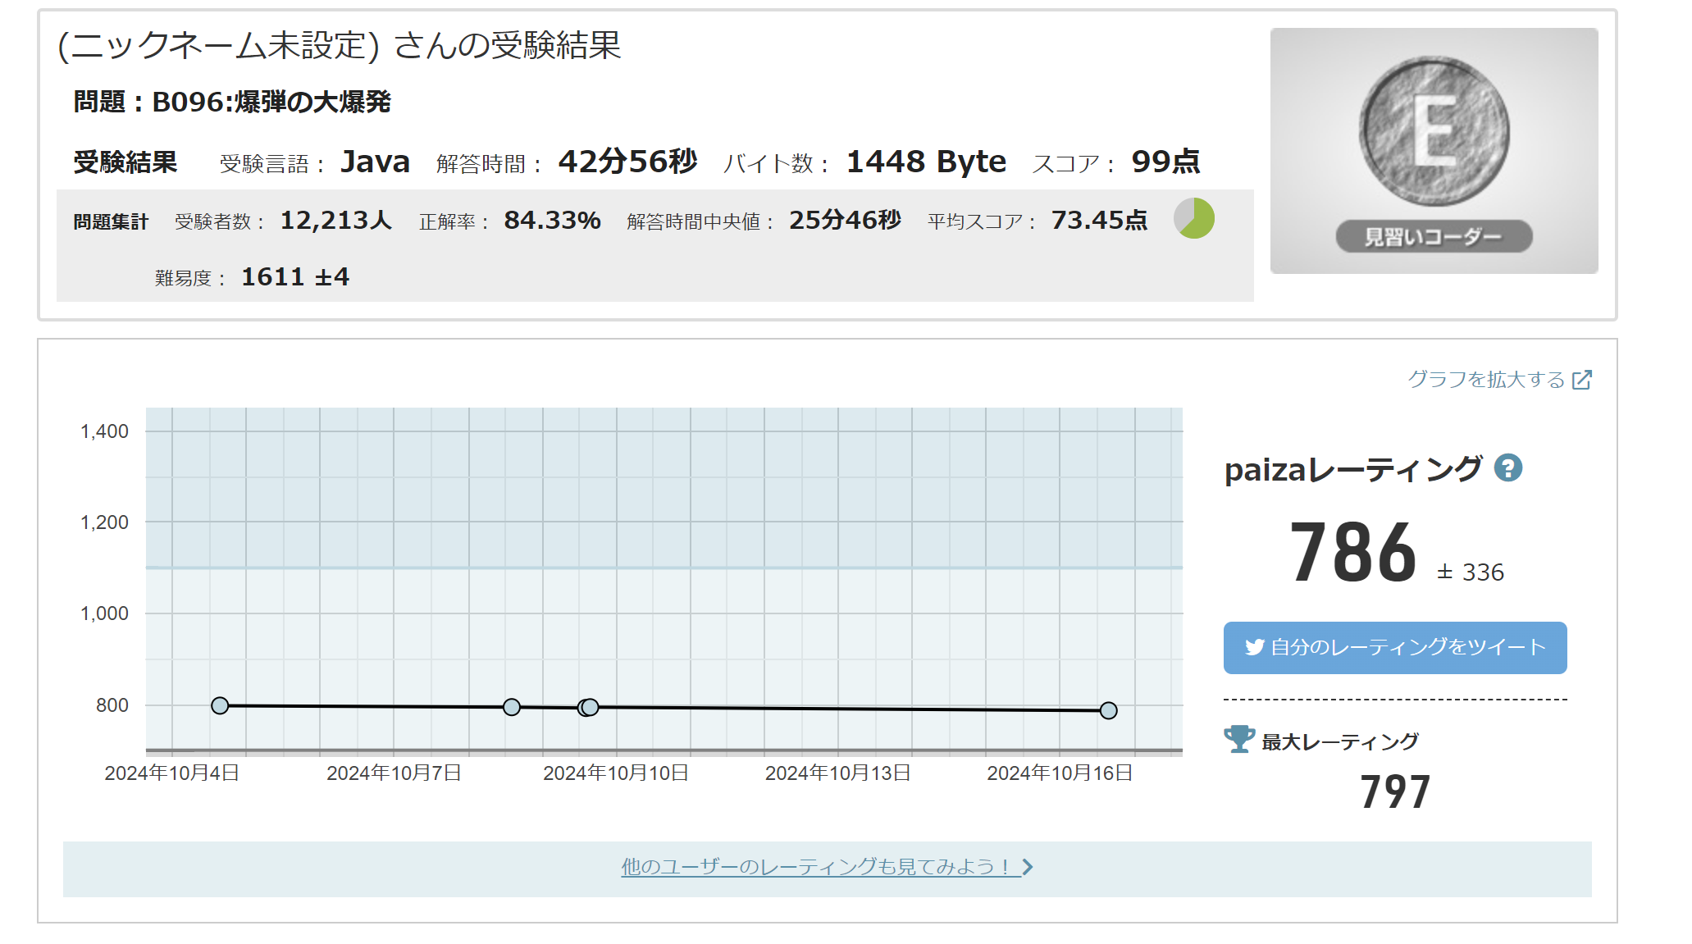The height and width of the screenshot is (944, 1692).
Task: Open 他のユーザーのレーティングも見てみよう link
Action: [x=815, y=867]
